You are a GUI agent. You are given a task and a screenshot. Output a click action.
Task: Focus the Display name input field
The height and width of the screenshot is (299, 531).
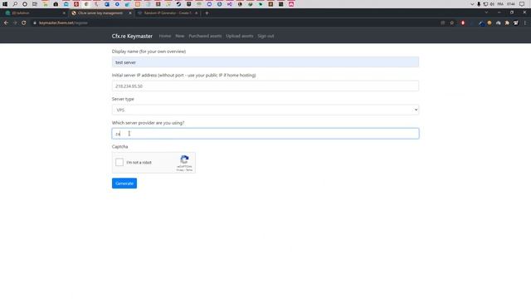tap(265, 62)
